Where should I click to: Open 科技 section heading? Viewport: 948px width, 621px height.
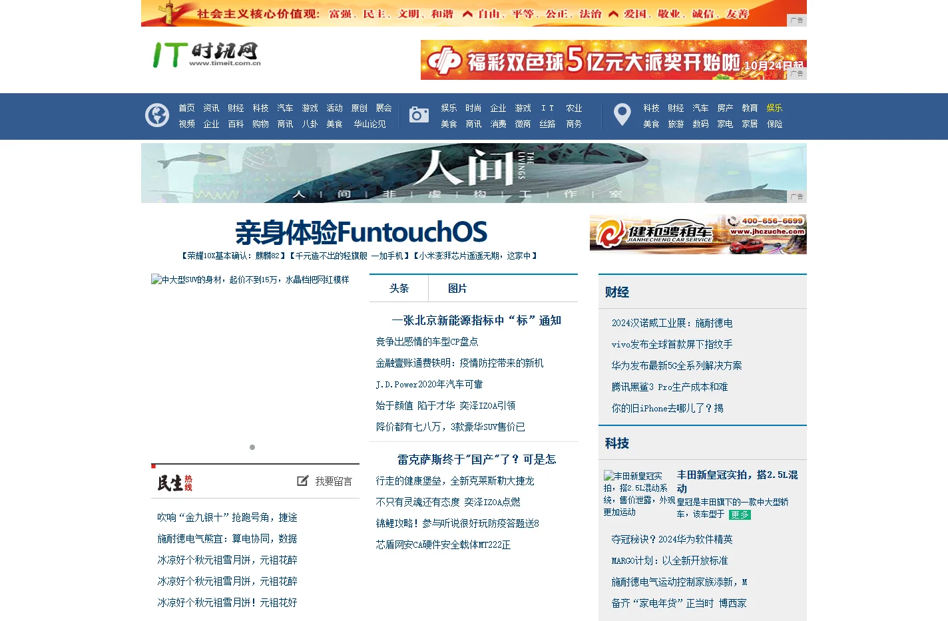point(617,443)
